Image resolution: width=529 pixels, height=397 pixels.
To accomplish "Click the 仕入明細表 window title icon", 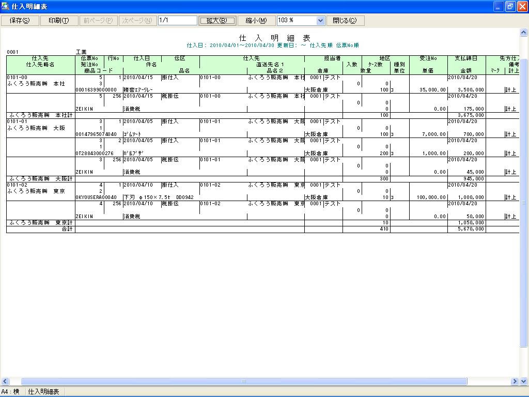I will (5, 6).
